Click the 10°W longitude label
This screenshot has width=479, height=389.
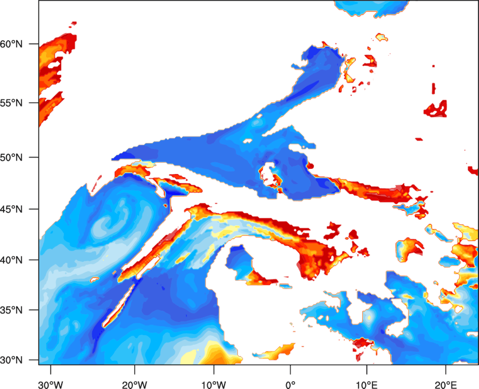tap(214, 385)
